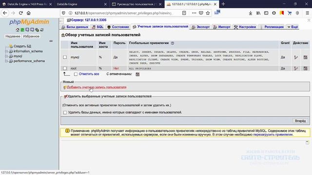The height and width of the screenshot is (175, 312).
Task: Open phpMyAdmin home via house icon
Action: [x=18, y=30]
